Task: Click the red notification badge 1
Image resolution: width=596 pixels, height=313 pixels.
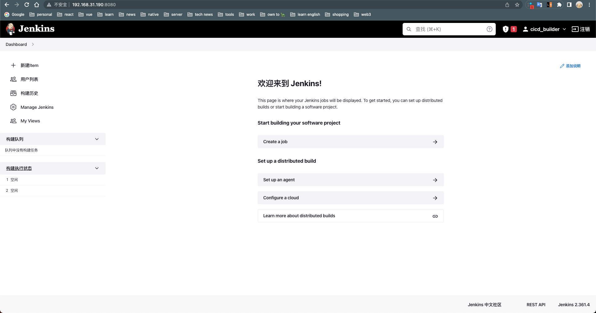Action: tap(514, 29)
